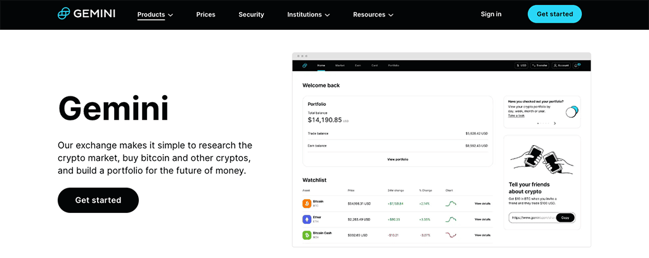Open the Security page
The image size is (649, 258).
[251, 15]
